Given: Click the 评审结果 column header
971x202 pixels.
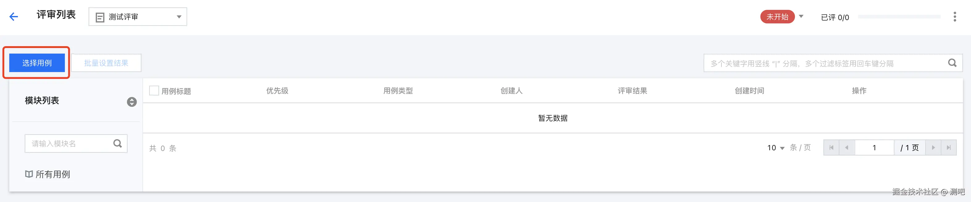Looking at the screenshot, I should click(x=632, y=91).
